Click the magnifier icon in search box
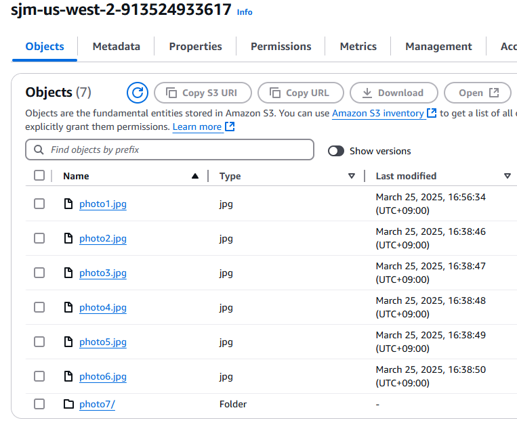Screen dimensions: 517x431 pos(39,150)
